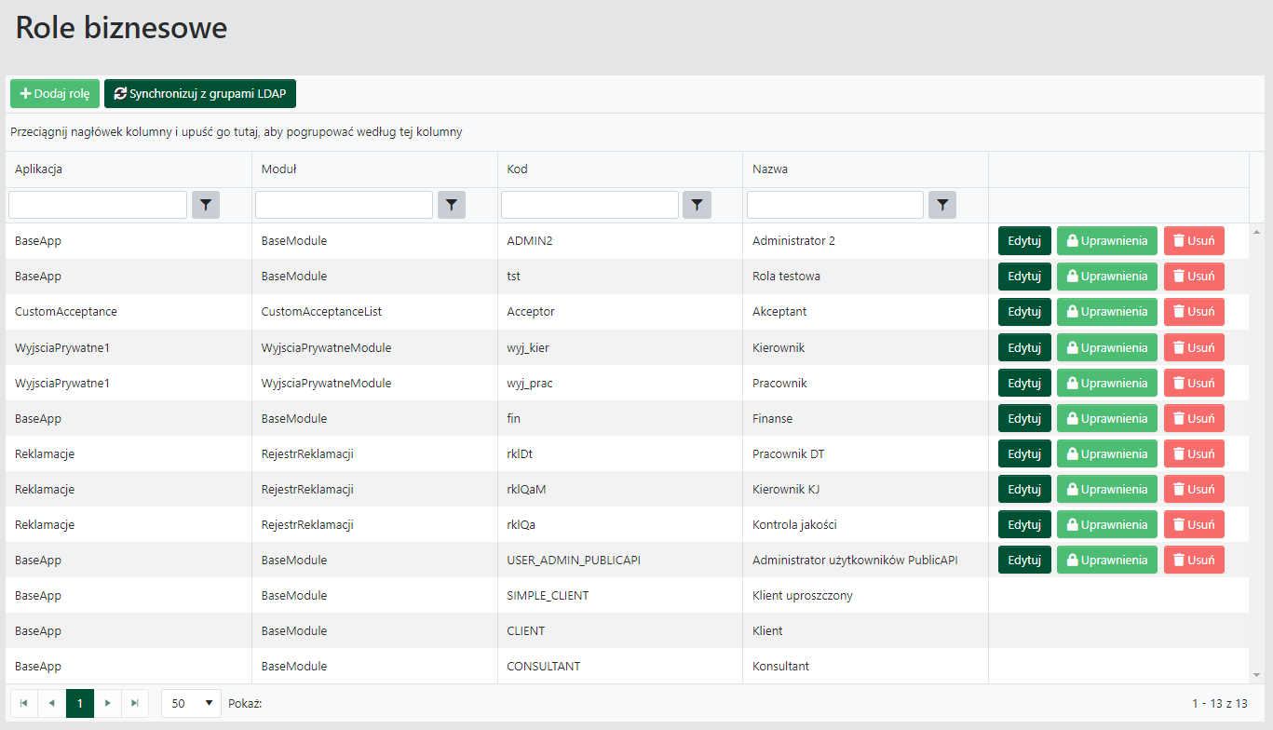1273x730 pixels.
Task: Show permissions for wyj_kier Kierownik role
Action: click(1107, 347)
